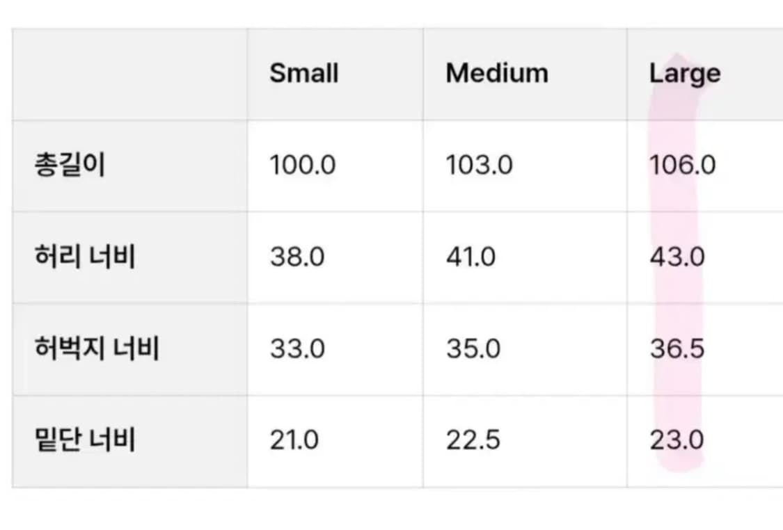
Task: Click the 총길이 row label
Action: pos(70,166)
